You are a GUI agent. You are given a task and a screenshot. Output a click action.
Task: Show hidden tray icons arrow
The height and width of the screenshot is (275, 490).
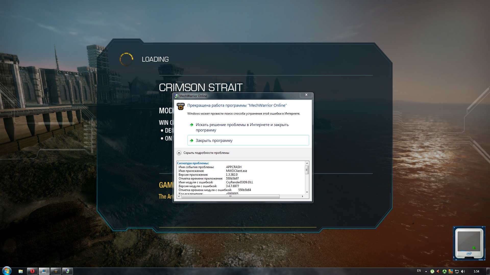(x=426, y=271)
